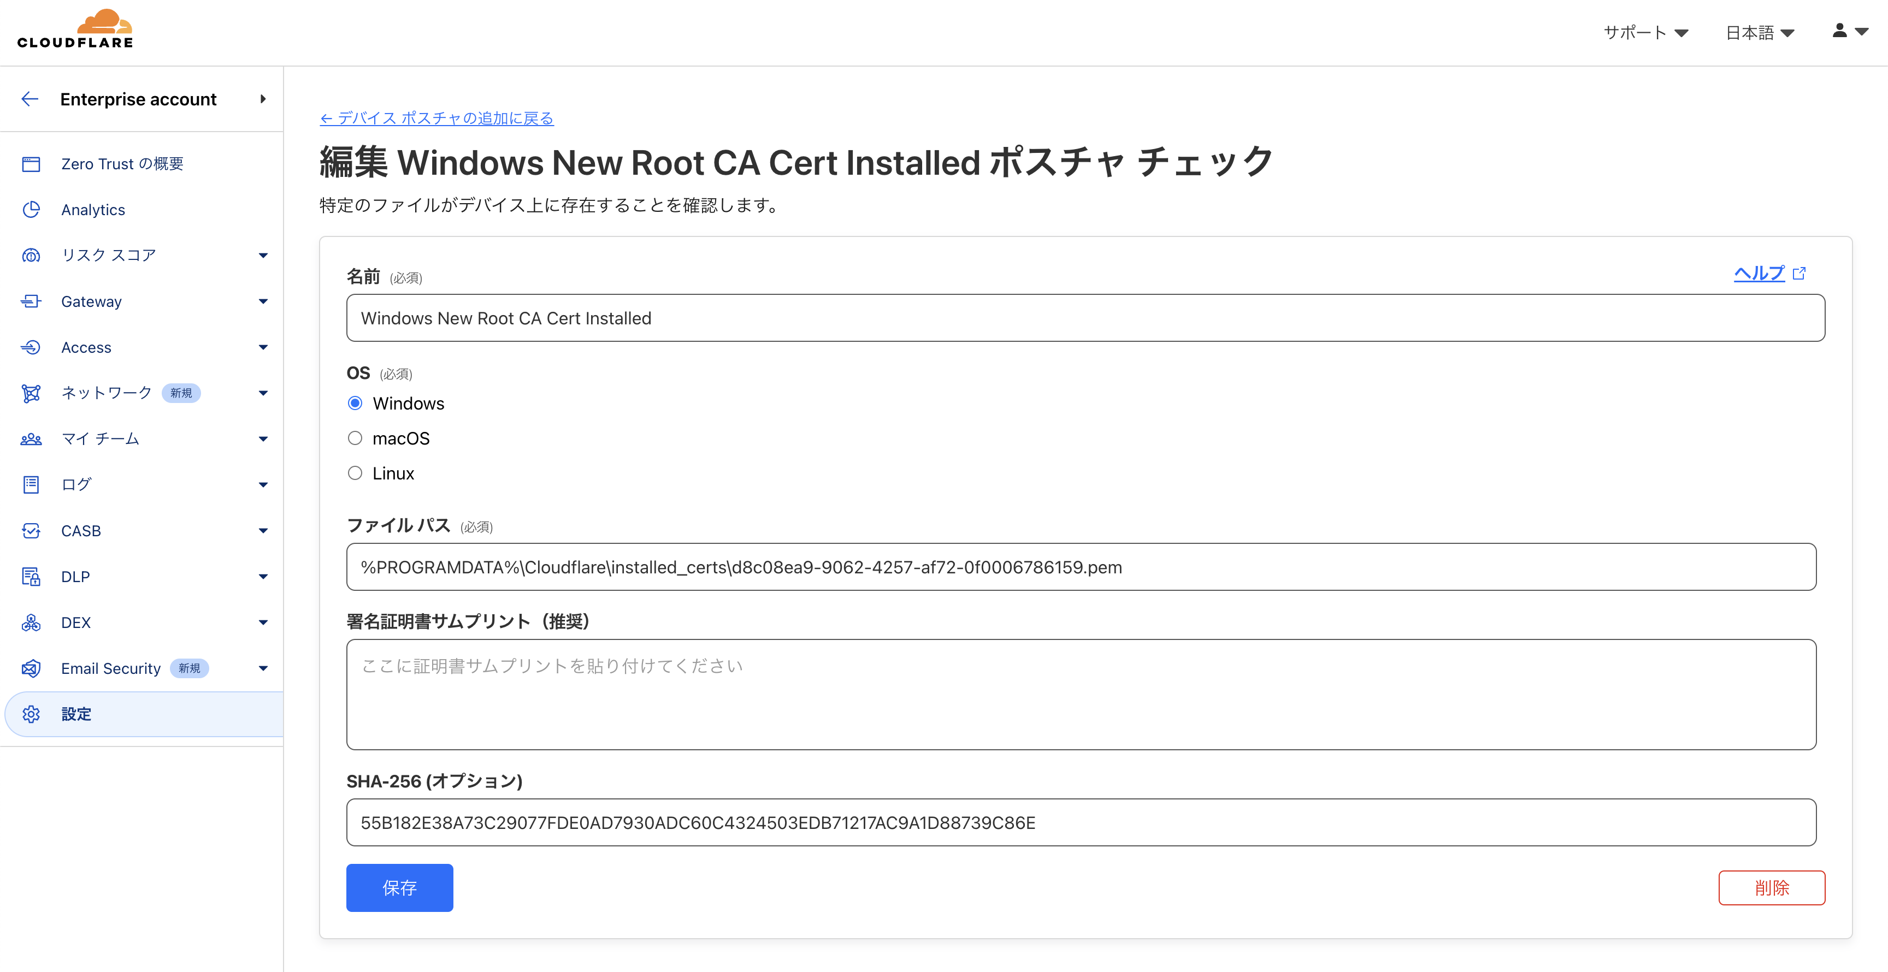Click the Email Security envelope icon
1888x972 pixels.
tap(31, 668)
